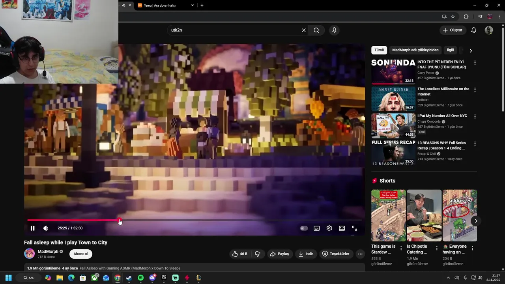
Task: Open the Carry Potter channel link
Action: tap(426, 73)
